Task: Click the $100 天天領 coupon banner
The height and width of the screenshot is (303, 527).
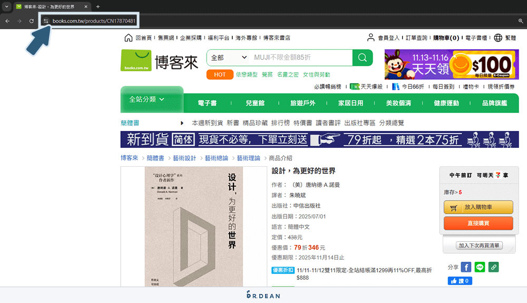Action: point(452,64)
